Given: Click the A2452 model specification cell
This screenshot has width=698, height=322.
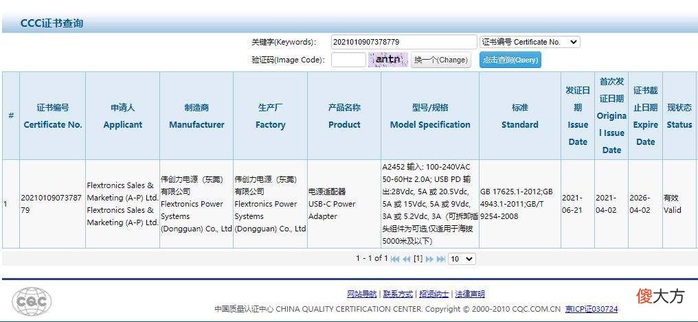Looking at the screenshot, I should (x=430, y=204).
